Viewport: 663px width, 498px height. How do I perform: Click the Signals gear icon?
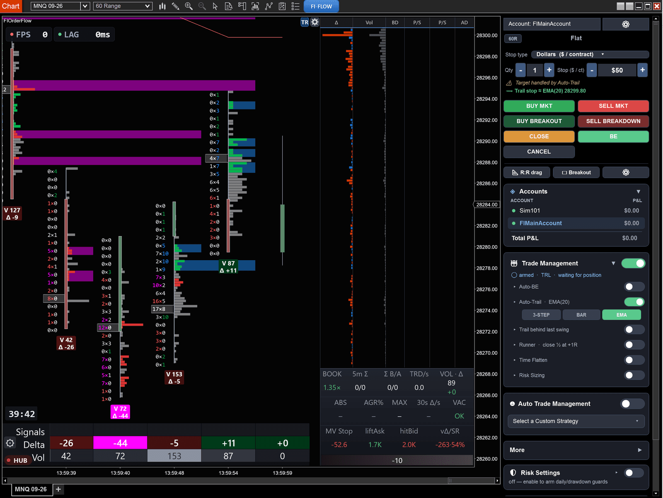coord(10,443)
